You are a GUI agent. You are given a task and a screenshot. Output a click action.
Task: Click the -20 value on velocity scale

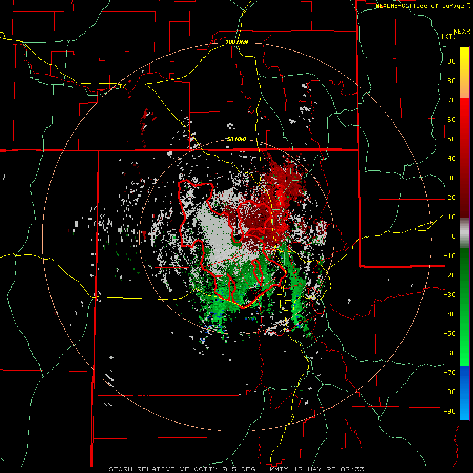449,275
